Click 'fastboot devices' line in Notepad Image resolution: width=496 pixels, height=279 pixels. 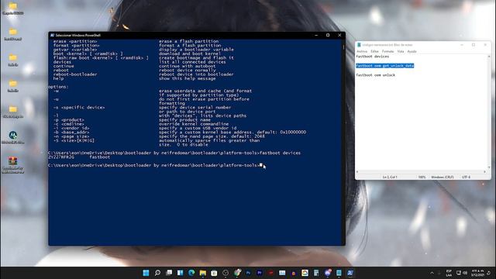point(372,57)
